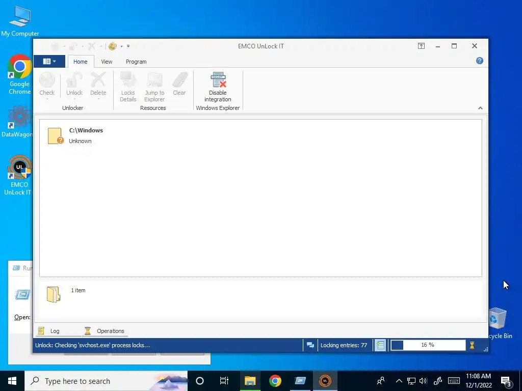This screenshot has height=391, width=522.
Task: Click the '1 item' summary text
Action: coord(78,290)
